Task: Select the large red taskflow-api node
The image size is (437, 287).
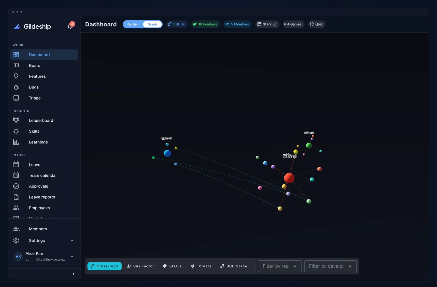Action: coord(289,178)
